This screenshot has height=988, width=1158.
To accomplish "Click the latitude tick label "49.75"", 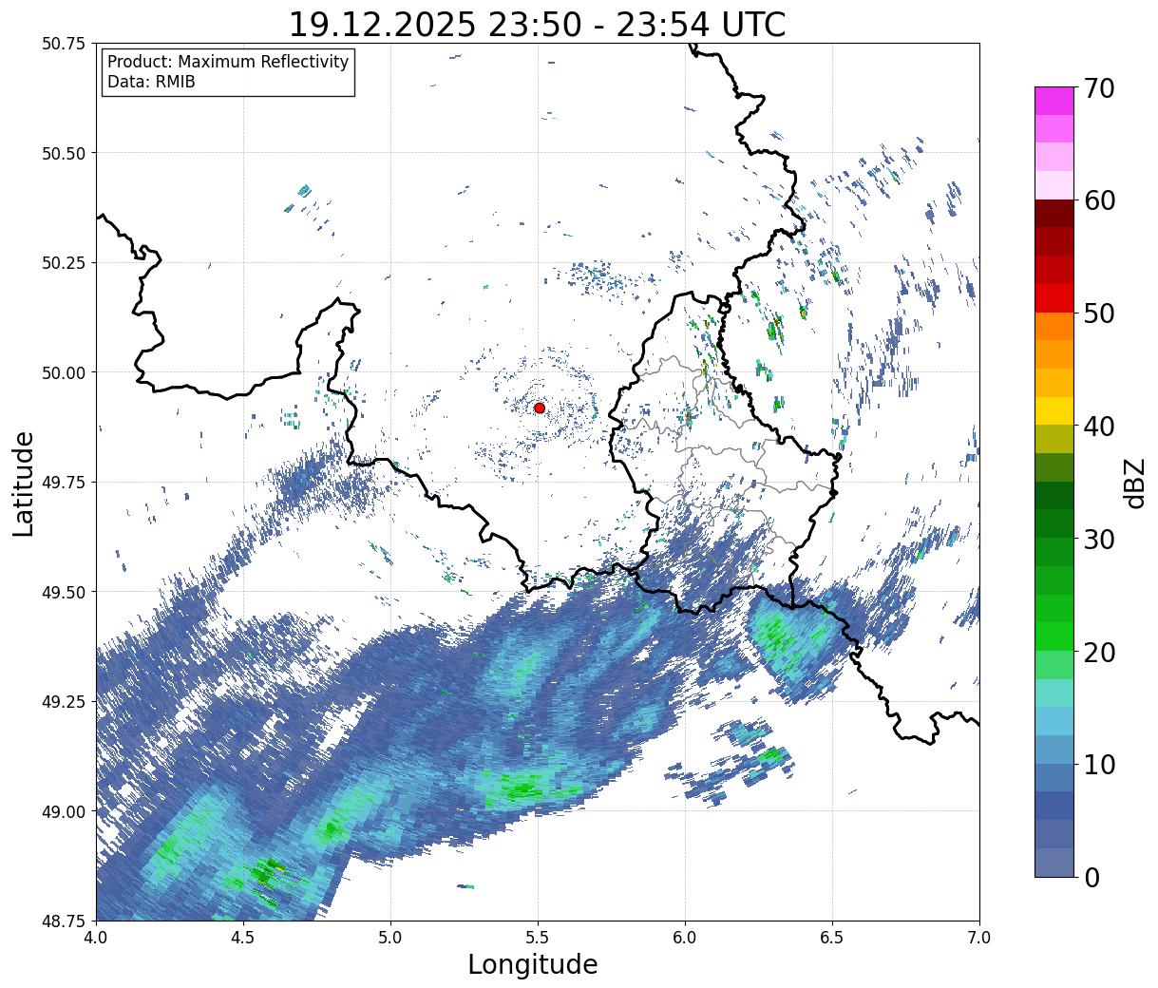I will tap(64, 483).
